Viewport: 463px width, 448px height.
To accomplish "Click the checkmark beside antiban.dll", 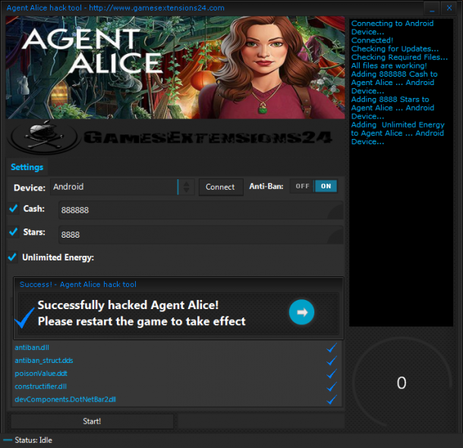I will click(x=332, y=348).
